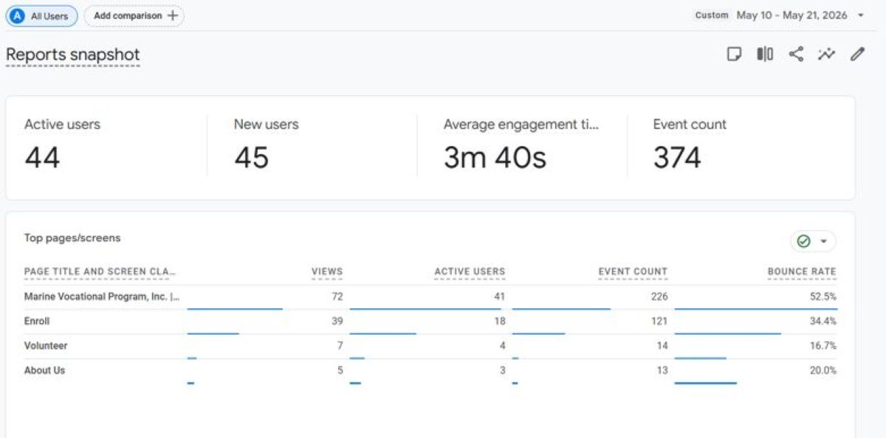The width and height of the screenshot is (886, 438).
Task: Click the pencil edit report icon
Action: tap(857, 55)
